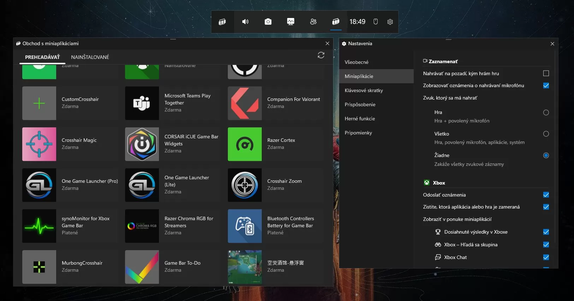Click the Crosshair Magic title text
This screenshot has height=301, width=574.
(79, 140)
